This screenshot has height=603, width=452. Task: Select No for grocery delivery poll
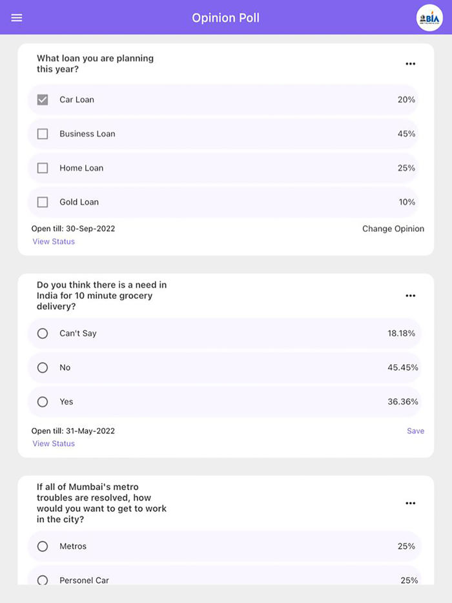coord(43,368)
